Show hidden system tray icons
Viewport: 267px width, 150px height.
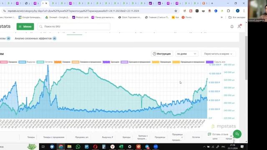204,147
